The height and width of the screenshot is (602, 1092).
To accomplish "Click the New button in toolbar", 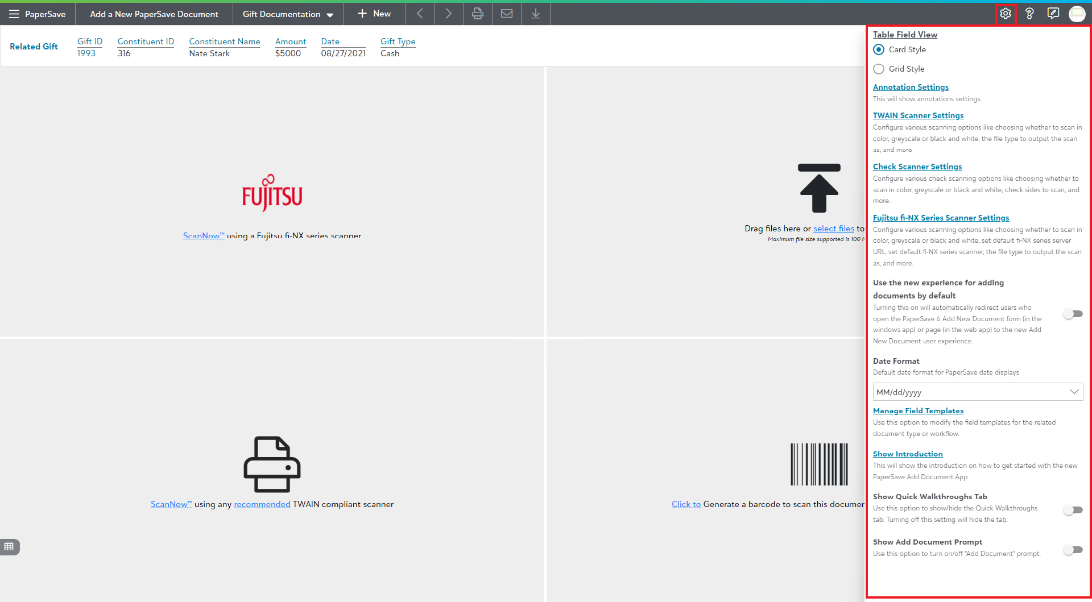I will point(374,14).
